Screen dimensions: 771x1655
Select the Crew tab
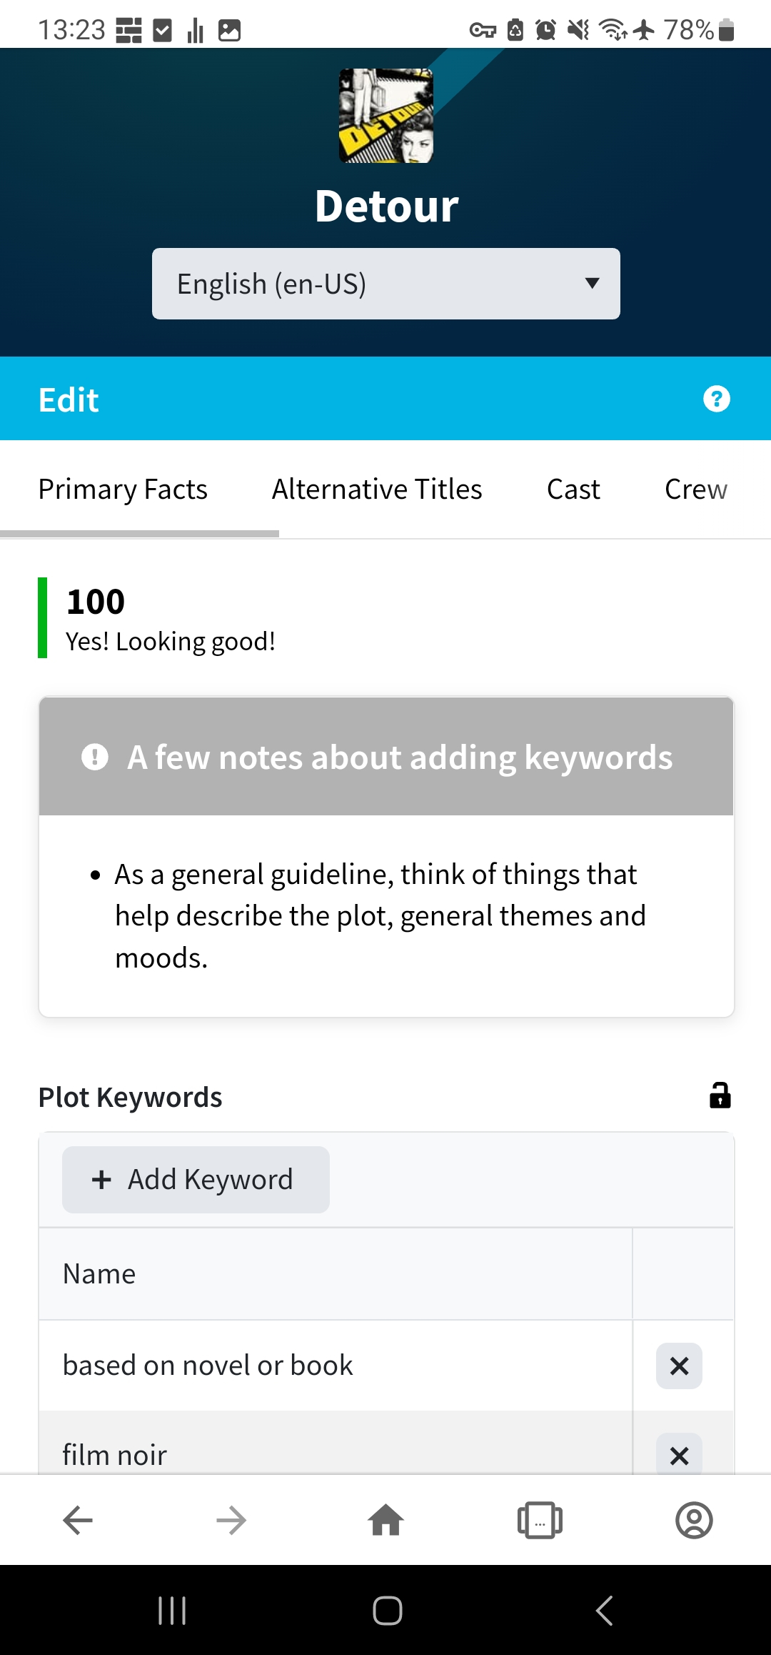(695, 489)
